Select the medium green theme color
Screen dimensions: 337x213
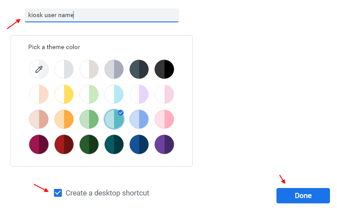[x=89, y=119]
